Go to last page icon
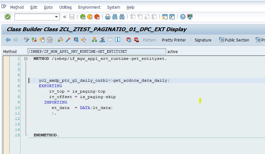The width and height of the screenshot is (265, 154). pos(154,17)
